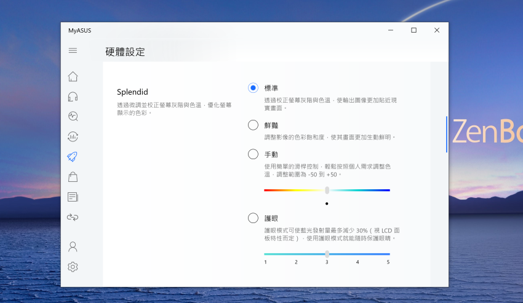The height and width of the screenshot is (303, 523).
Task: Open the hamburger navigation menu
Action: pyautogui.click(x=73, y=50)
